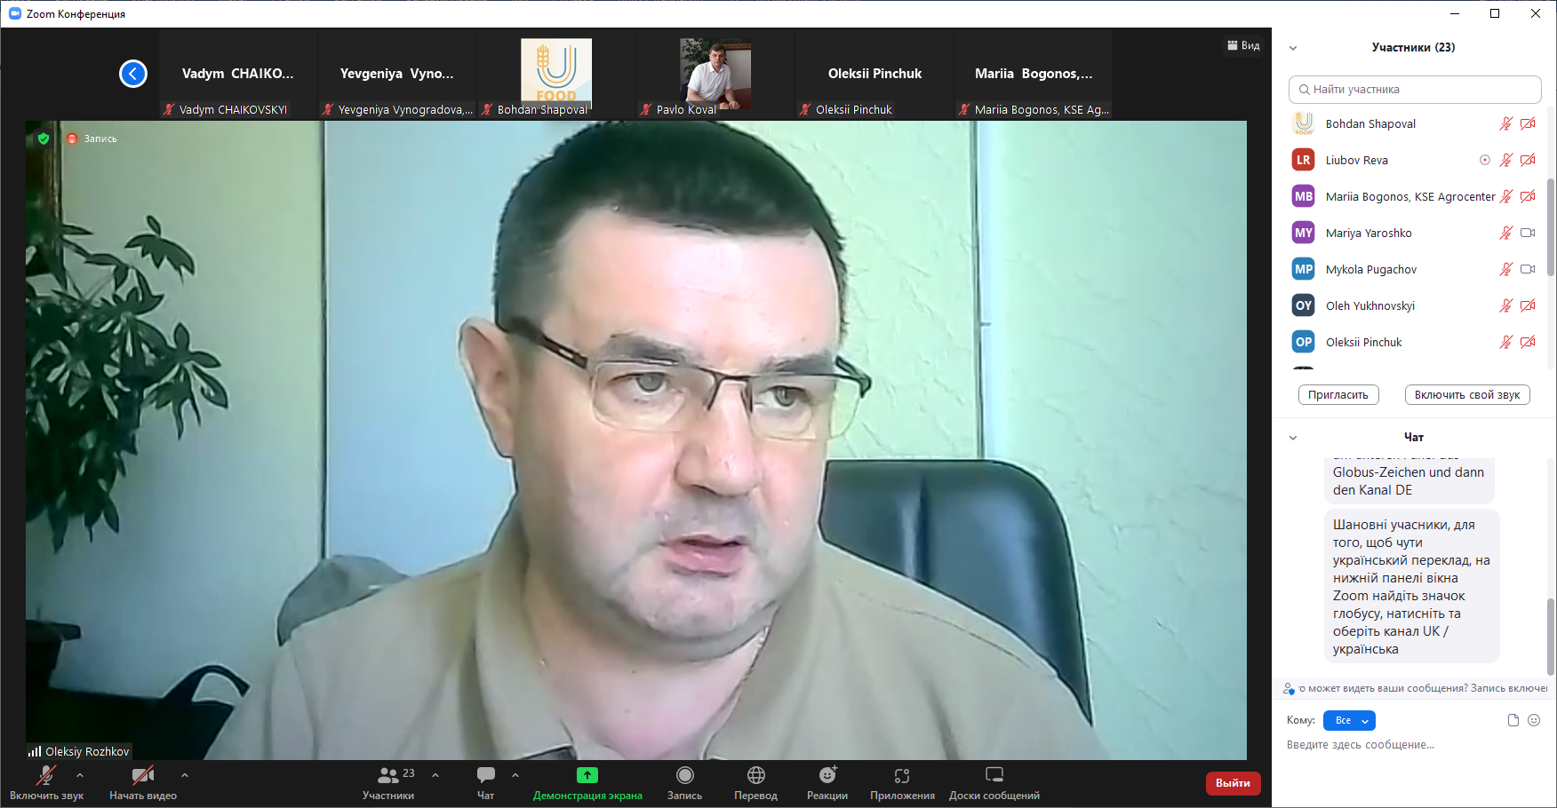Screen dimensions: 1557x808
Task: Click who can see messages notice
Action: pyautogui.click(x=1415, y=689)
